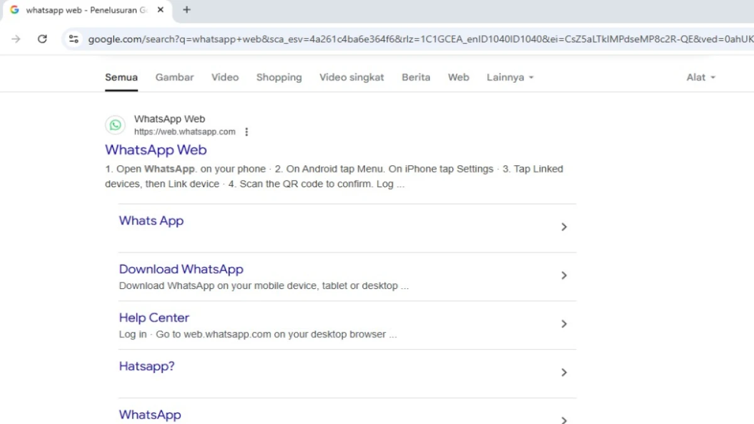The image size is (754, 424).
Task: Open the Shopping results tab
Action: coord(279,77)
